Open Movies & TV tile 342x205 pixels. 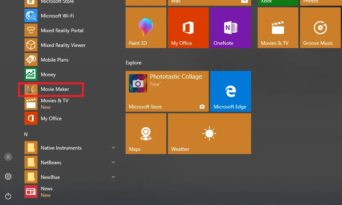click(x=278, y=28)
